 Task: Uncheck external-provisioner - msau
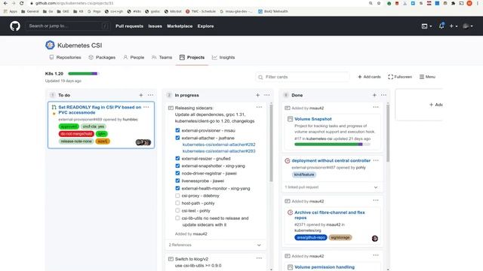click(177, 130)
